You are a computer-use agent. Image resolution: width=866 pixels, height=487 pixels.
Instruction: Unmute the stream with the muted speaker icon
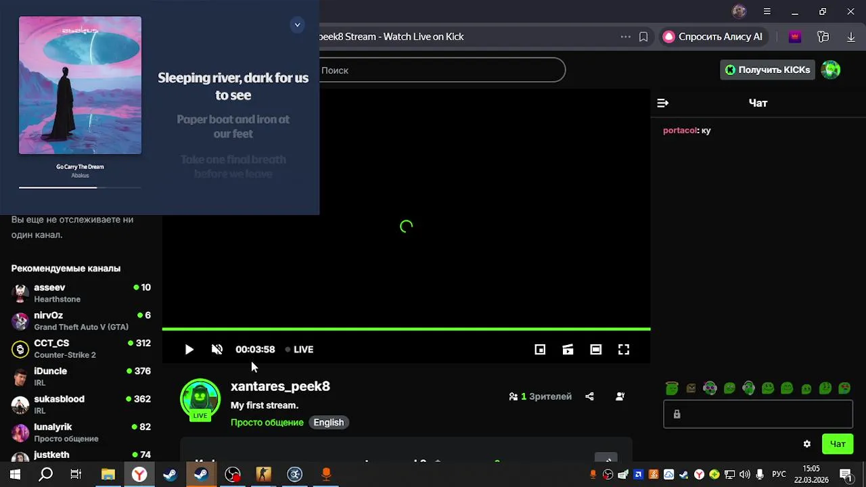[x=217, y=350]
